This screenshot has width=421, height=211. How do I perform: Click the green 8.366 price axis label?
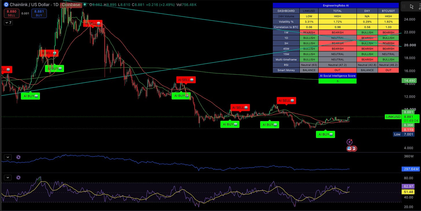point(408,125)
